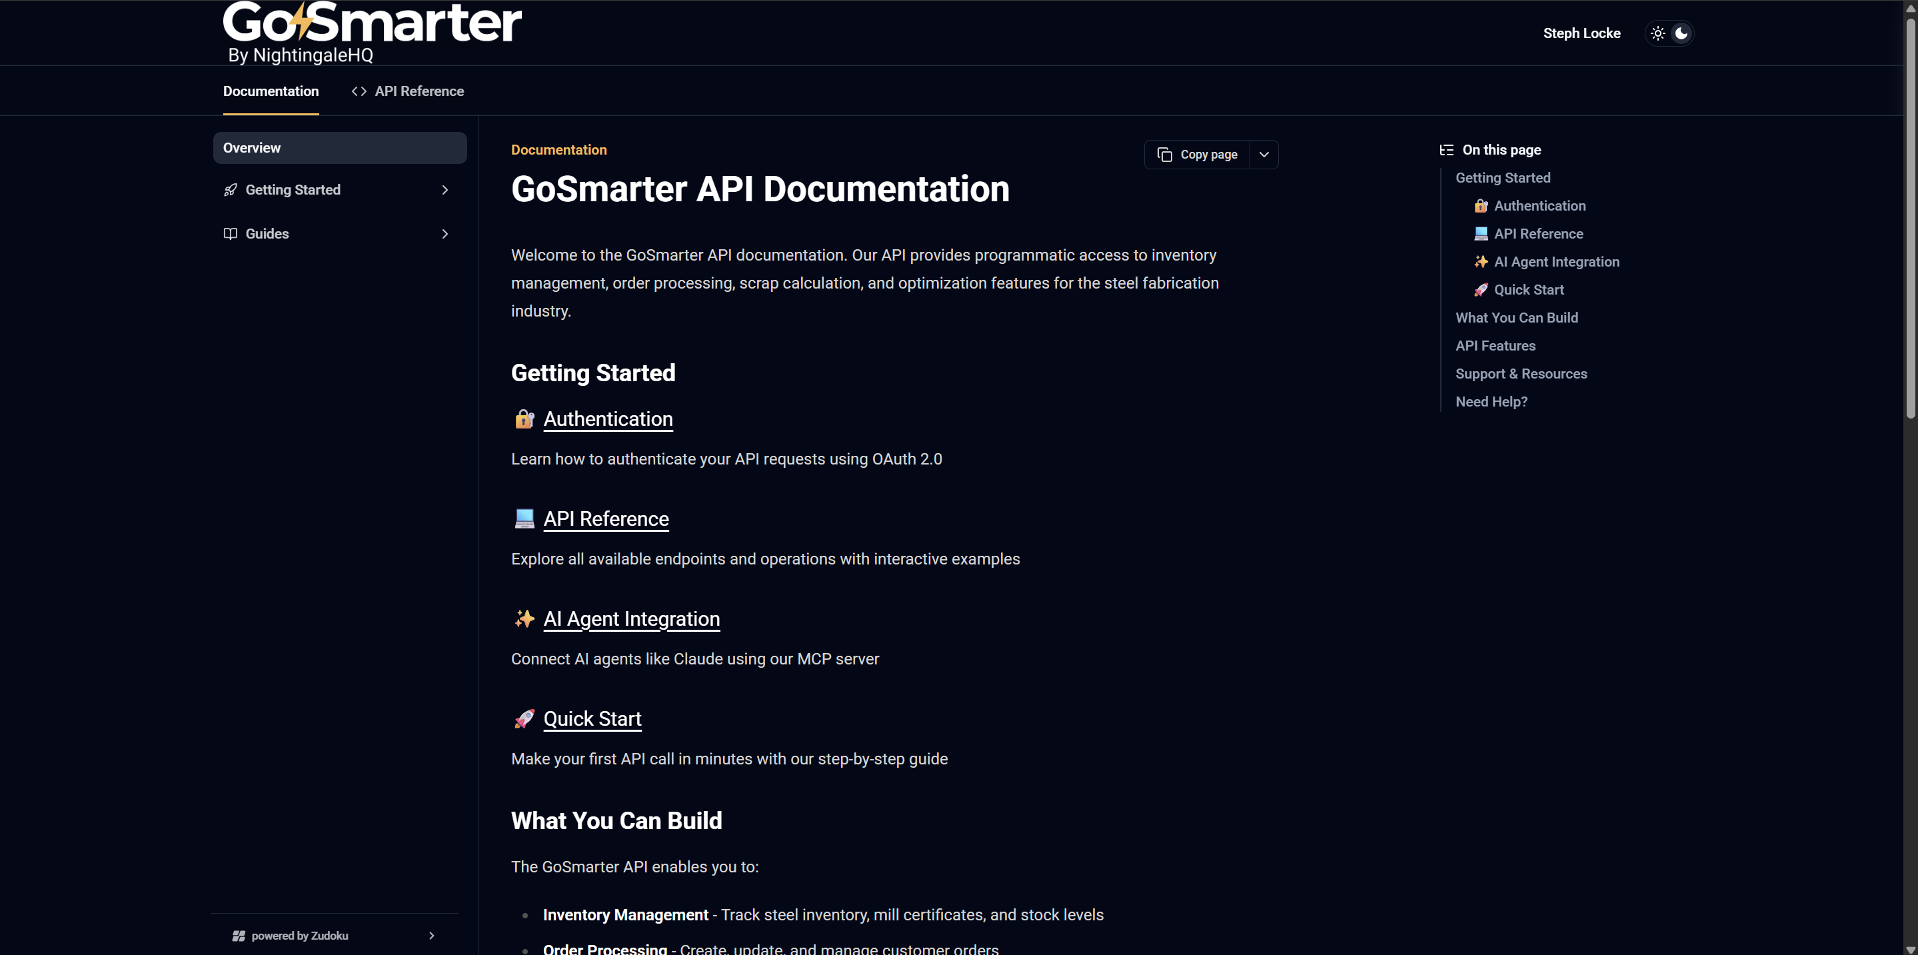1918x955 pixels.
Task: Click the copy page icon
Action: [1164, 155]
